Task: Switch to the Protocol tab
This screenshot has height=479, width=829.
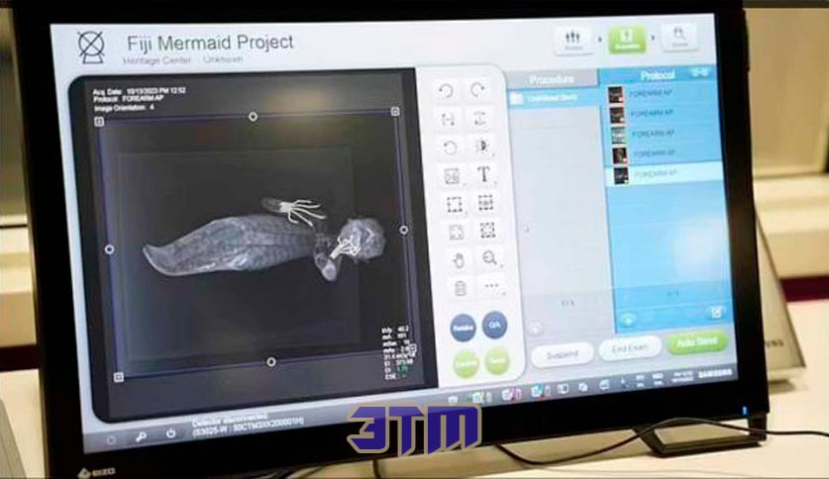Action: [x=658, y=75]
